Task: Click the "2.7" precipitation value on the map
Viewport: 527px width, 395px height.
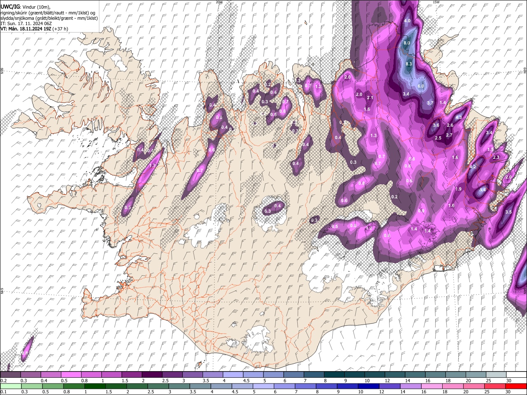Action: pyautogui.click(x=449, y=135)
